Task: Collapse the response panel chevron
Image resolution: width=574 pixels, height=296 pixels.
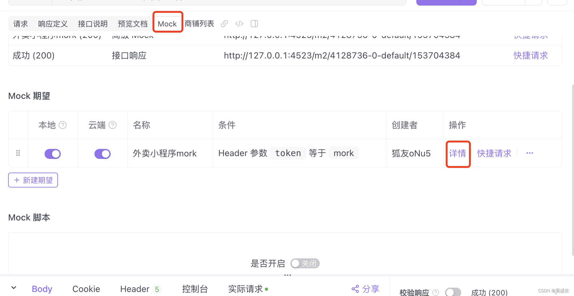Action: click(14, 288)
